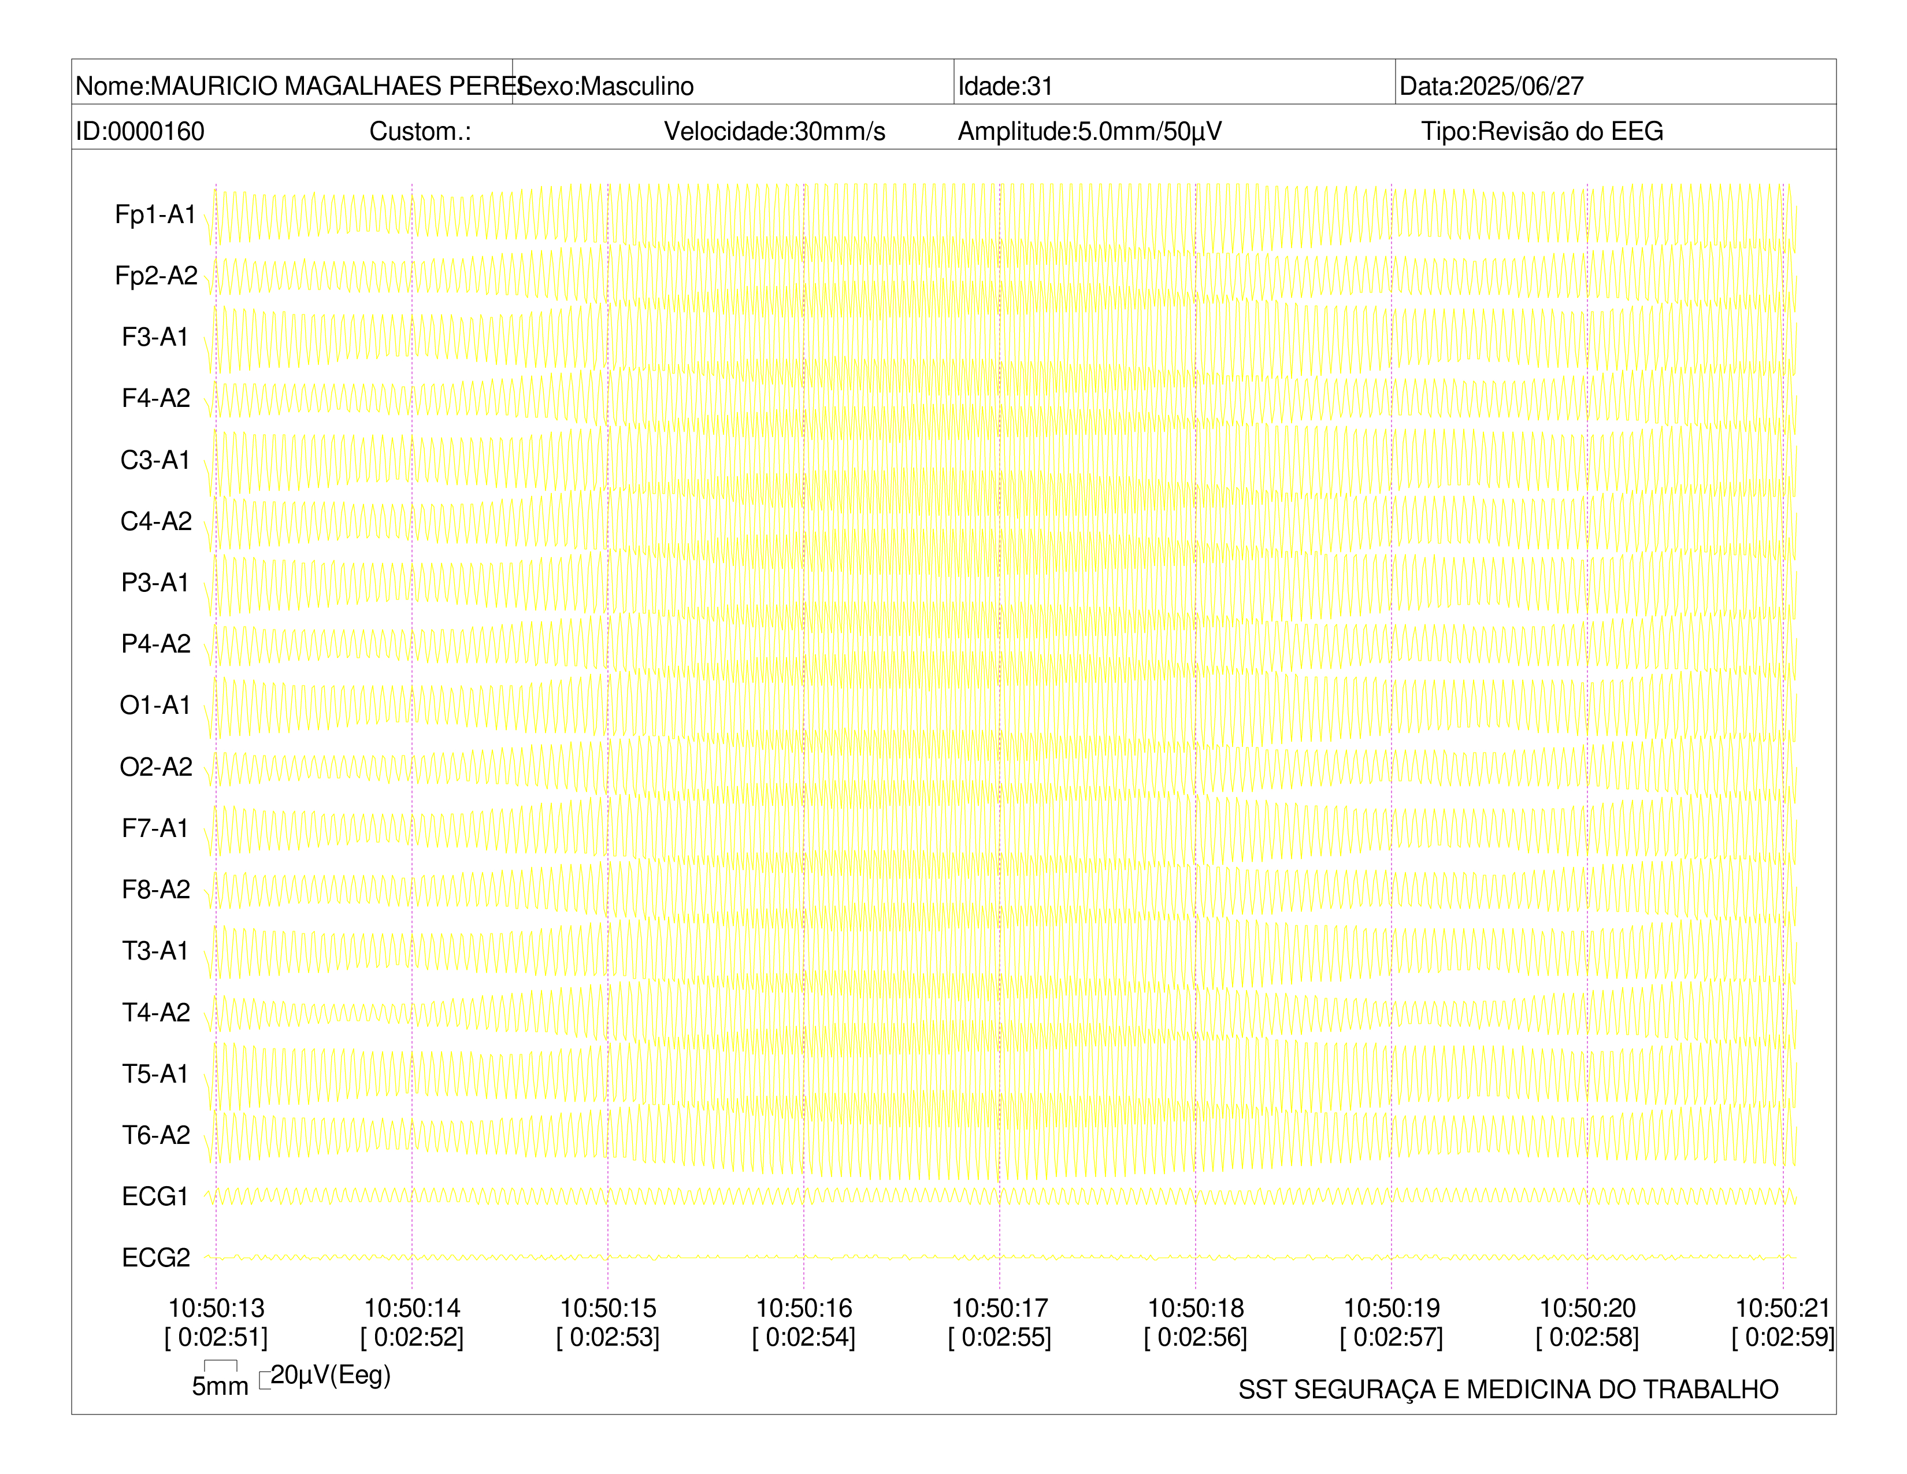Select the T3-A1 channel label
Image resolution: width=1907 pixels, height=1474 pixels.
(155, 950)
